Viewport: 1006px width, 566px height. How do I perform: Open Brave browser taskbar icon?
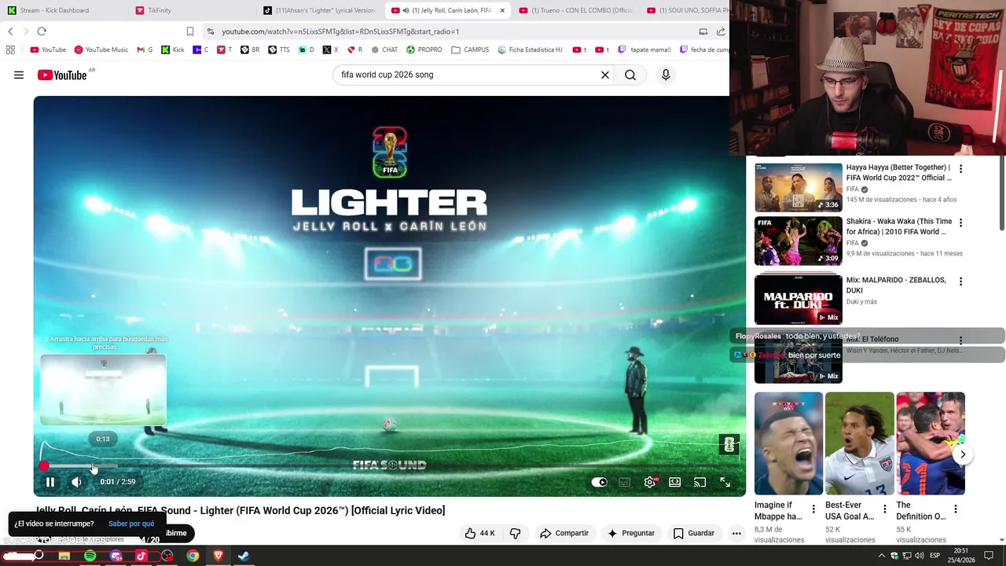coord(218,556)
